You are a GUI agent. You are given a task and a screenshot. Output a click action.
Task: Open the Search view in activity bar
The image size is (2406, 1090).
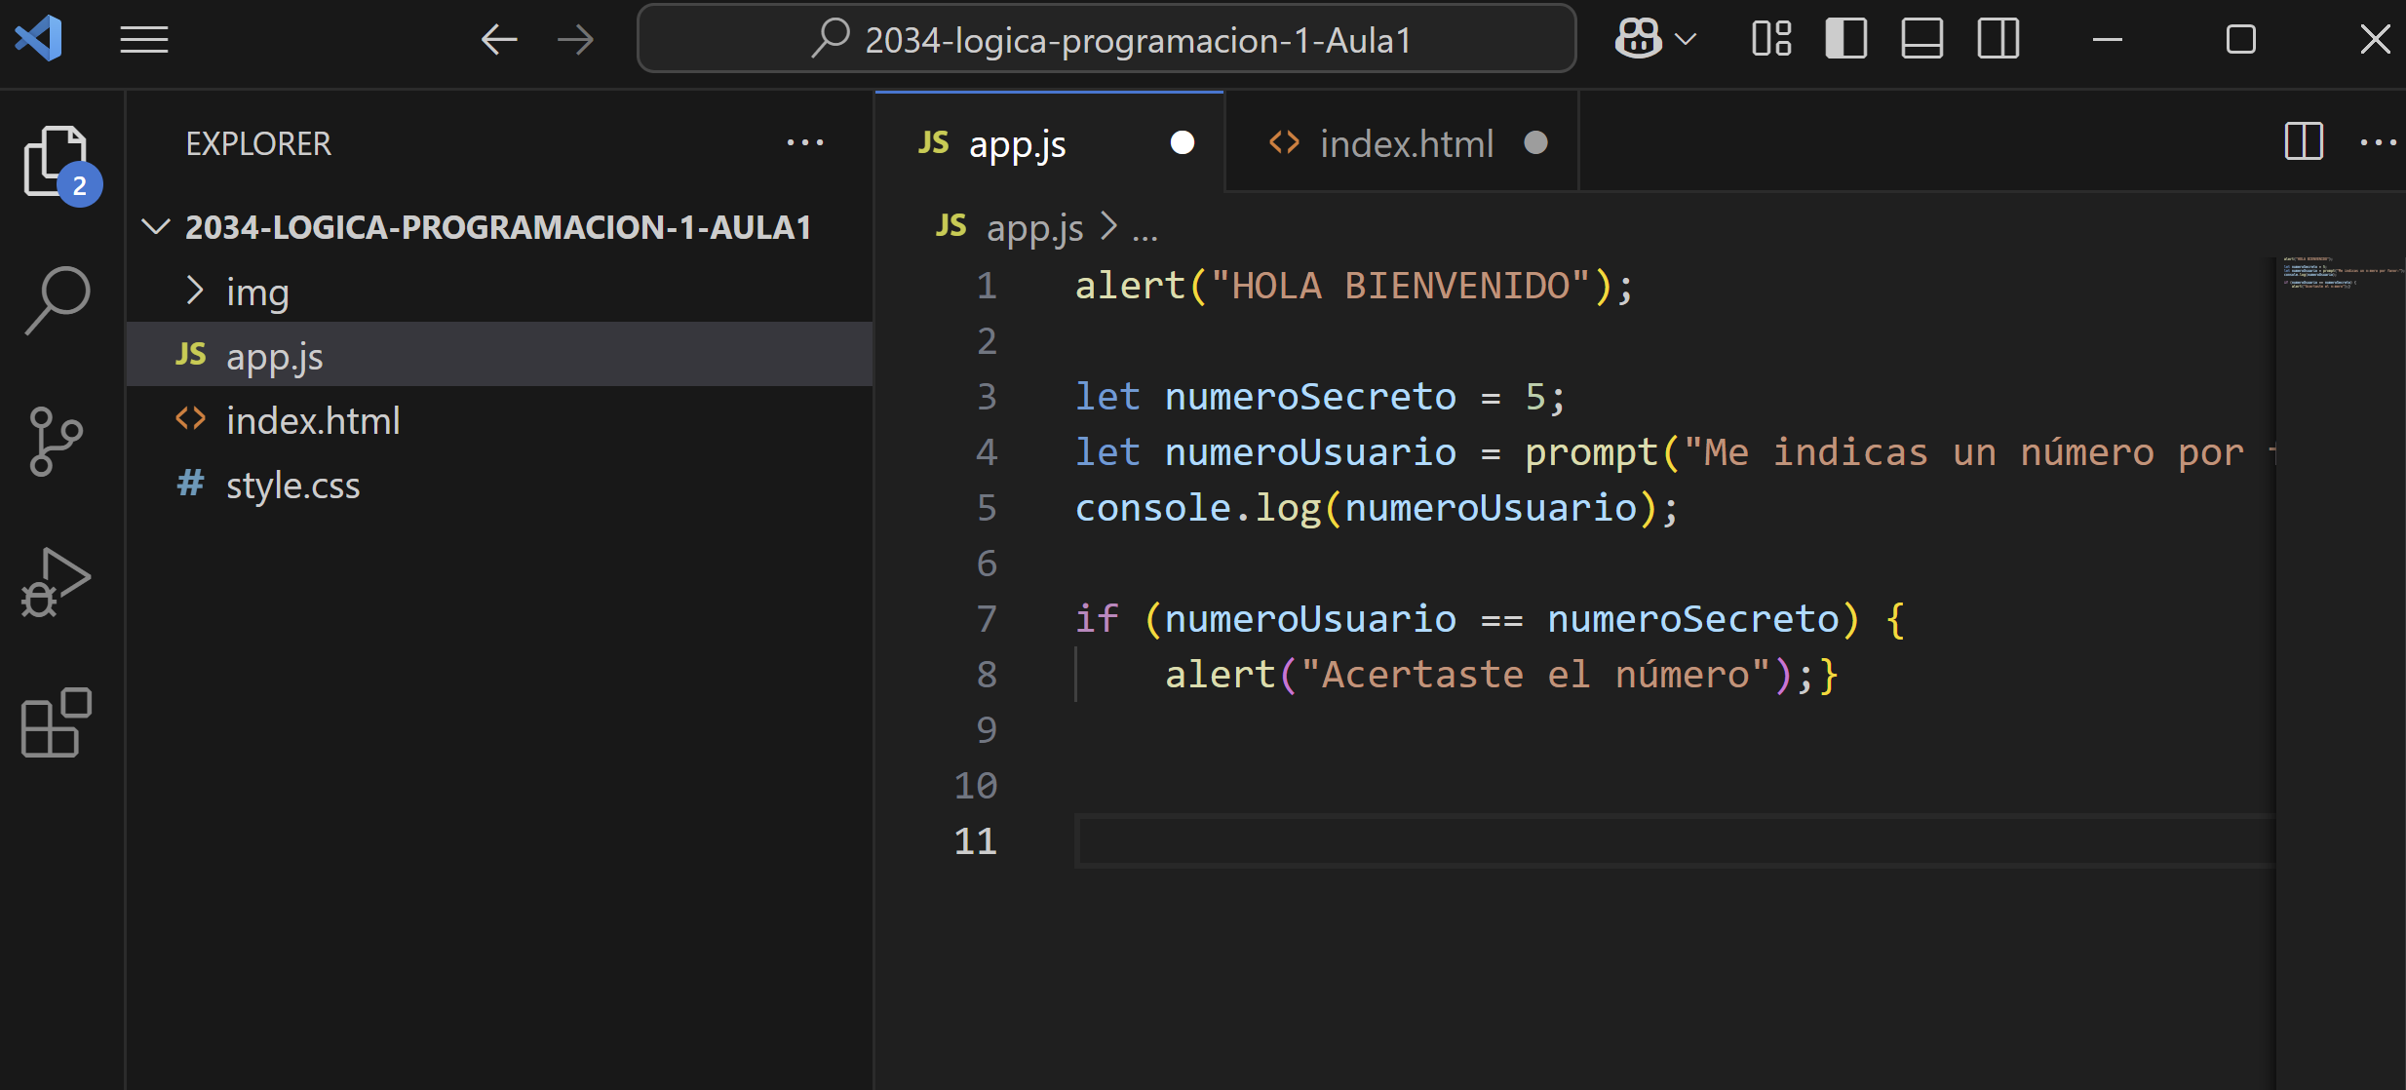coord(57,301)
